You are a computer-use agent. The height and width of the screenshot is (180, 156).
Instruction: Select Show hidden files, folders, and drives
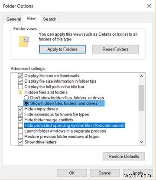click(x=26, y=103)
